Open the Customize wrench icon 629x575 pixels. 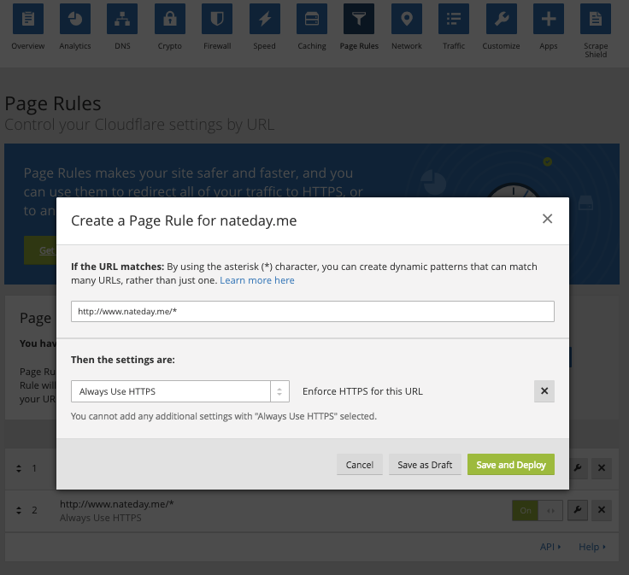[501, 19]
